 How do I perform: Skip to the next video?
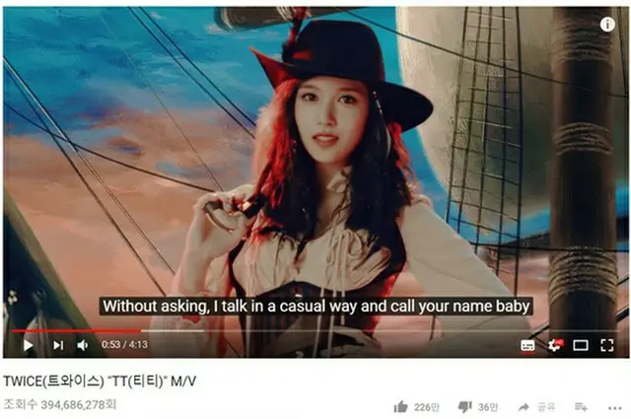pos(58,345)
